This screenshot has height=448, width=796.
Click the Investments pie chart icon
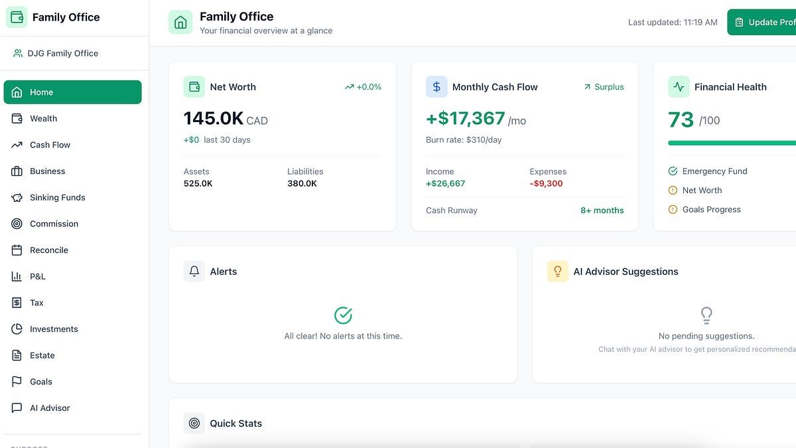click(17, 329)
